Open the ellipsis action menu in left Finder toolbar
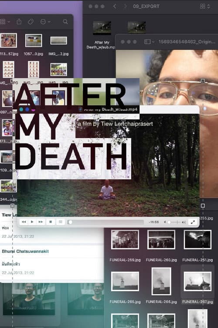The width and height of the screenshot is (218, 328). [43, 21]
